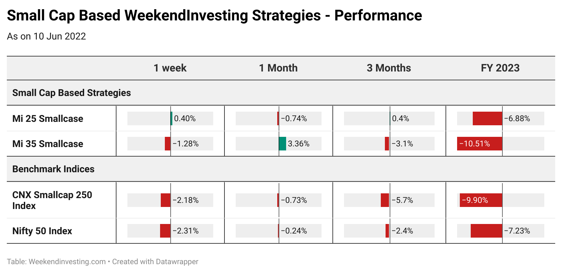The image size is (562, 273).
Task: Select the Nifty 50 Index row label
Action: (x=42, y=231)
